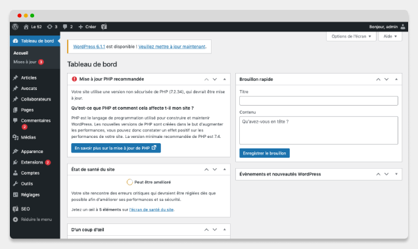Open the WordPress logo menu
Image resolution: width=418 pixels, height=249 pixels.
point(16,27)
